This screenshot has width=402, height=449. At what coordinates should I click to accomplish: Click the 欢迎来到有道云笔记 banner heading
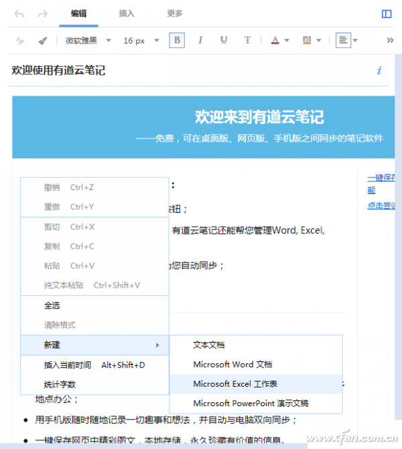(259, 117)
